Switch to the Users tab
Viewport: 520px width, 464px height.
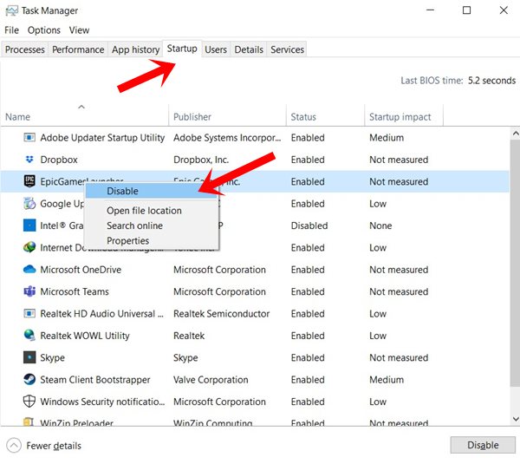[216, 49]
